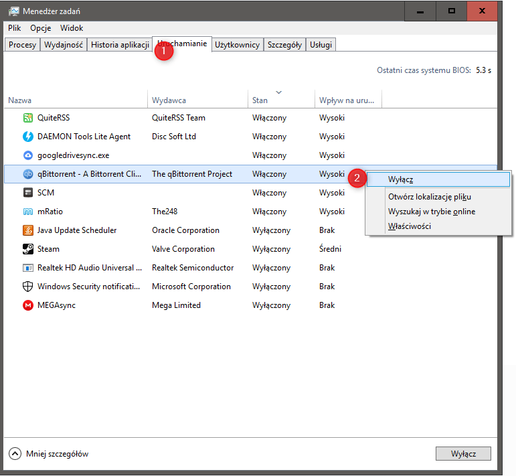Click the Mega Limited publisher cell
Screen dimensions: 516x476
tap(176, 305)
